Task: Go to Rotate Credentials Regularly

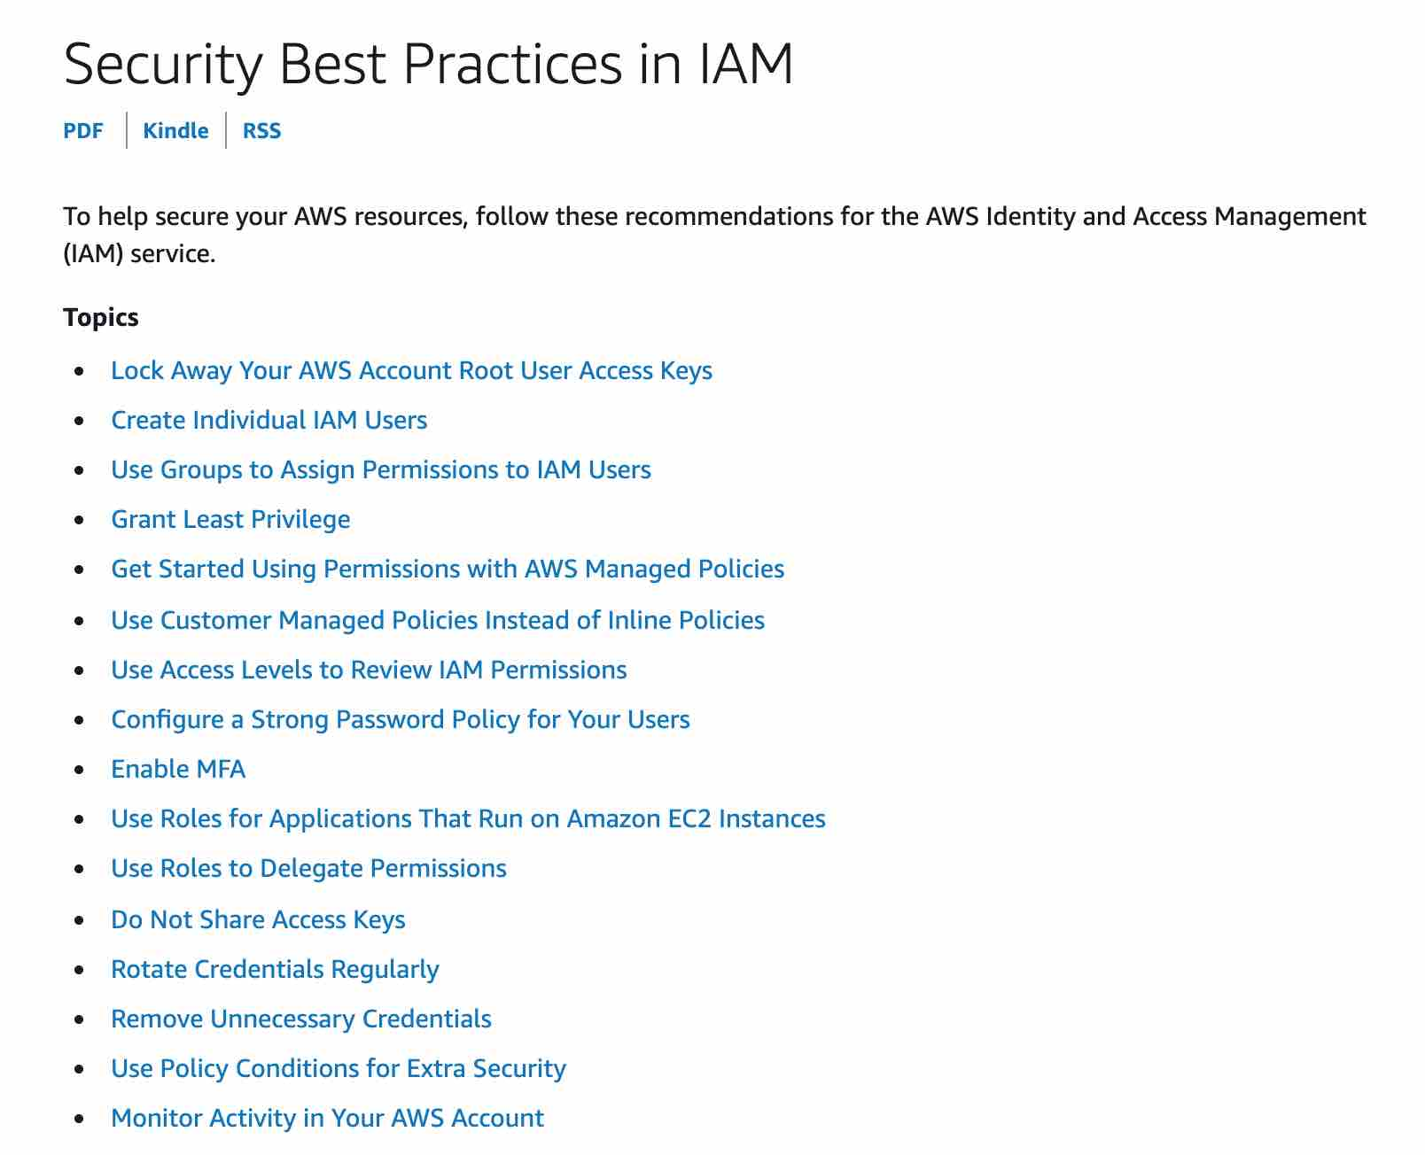Action: coord(275,969)
